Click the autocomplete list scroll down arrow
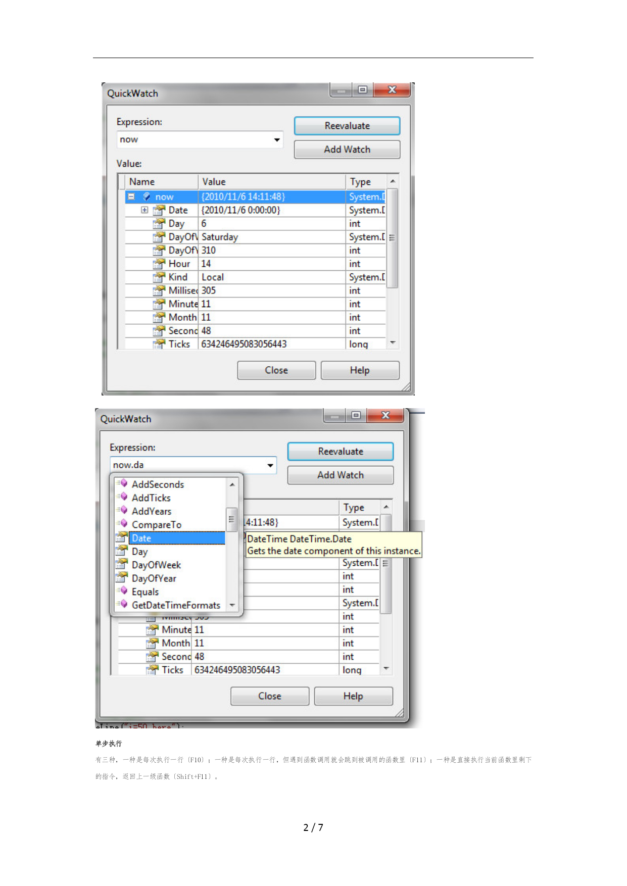627x886 pixels. [x=232, y=605]
